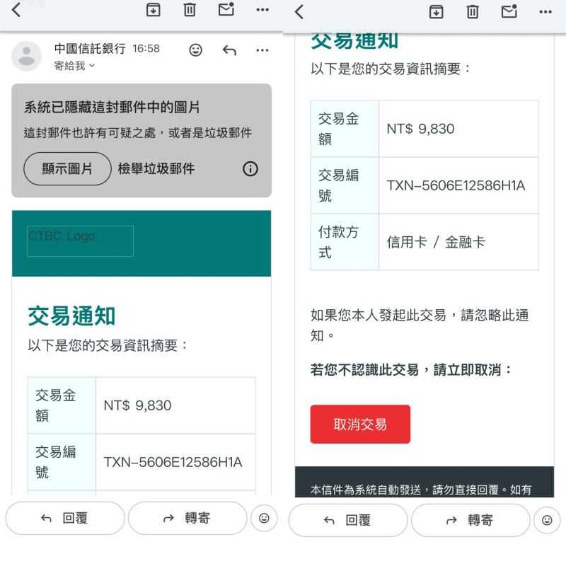Select the CTBC Logo placeholder image
The image size is (566, 566).
[x=79, y=241]
